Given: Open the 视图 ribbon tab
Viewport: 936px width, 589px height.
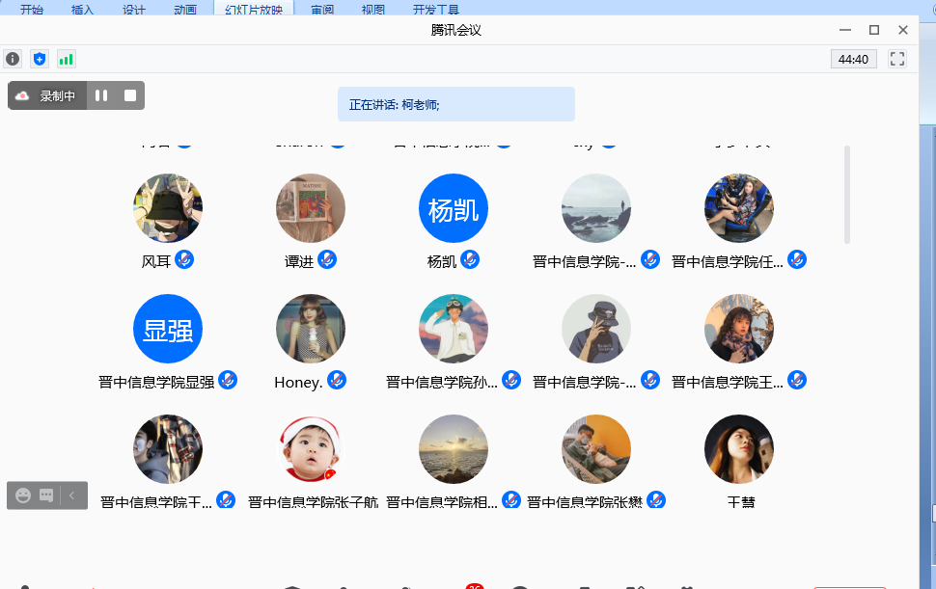Looking at the screenshot, I should tap(372, 10).
